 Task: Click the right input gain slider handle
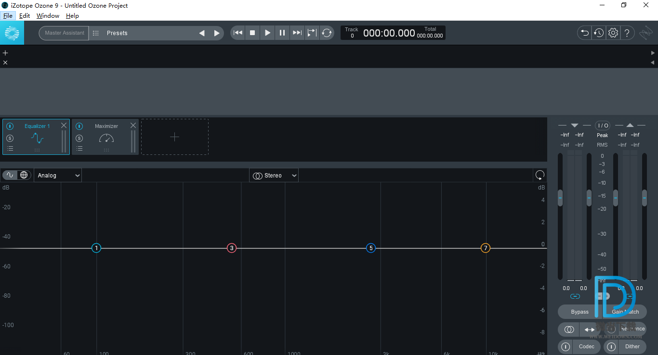pyautogui.click(x=589, y=198)
